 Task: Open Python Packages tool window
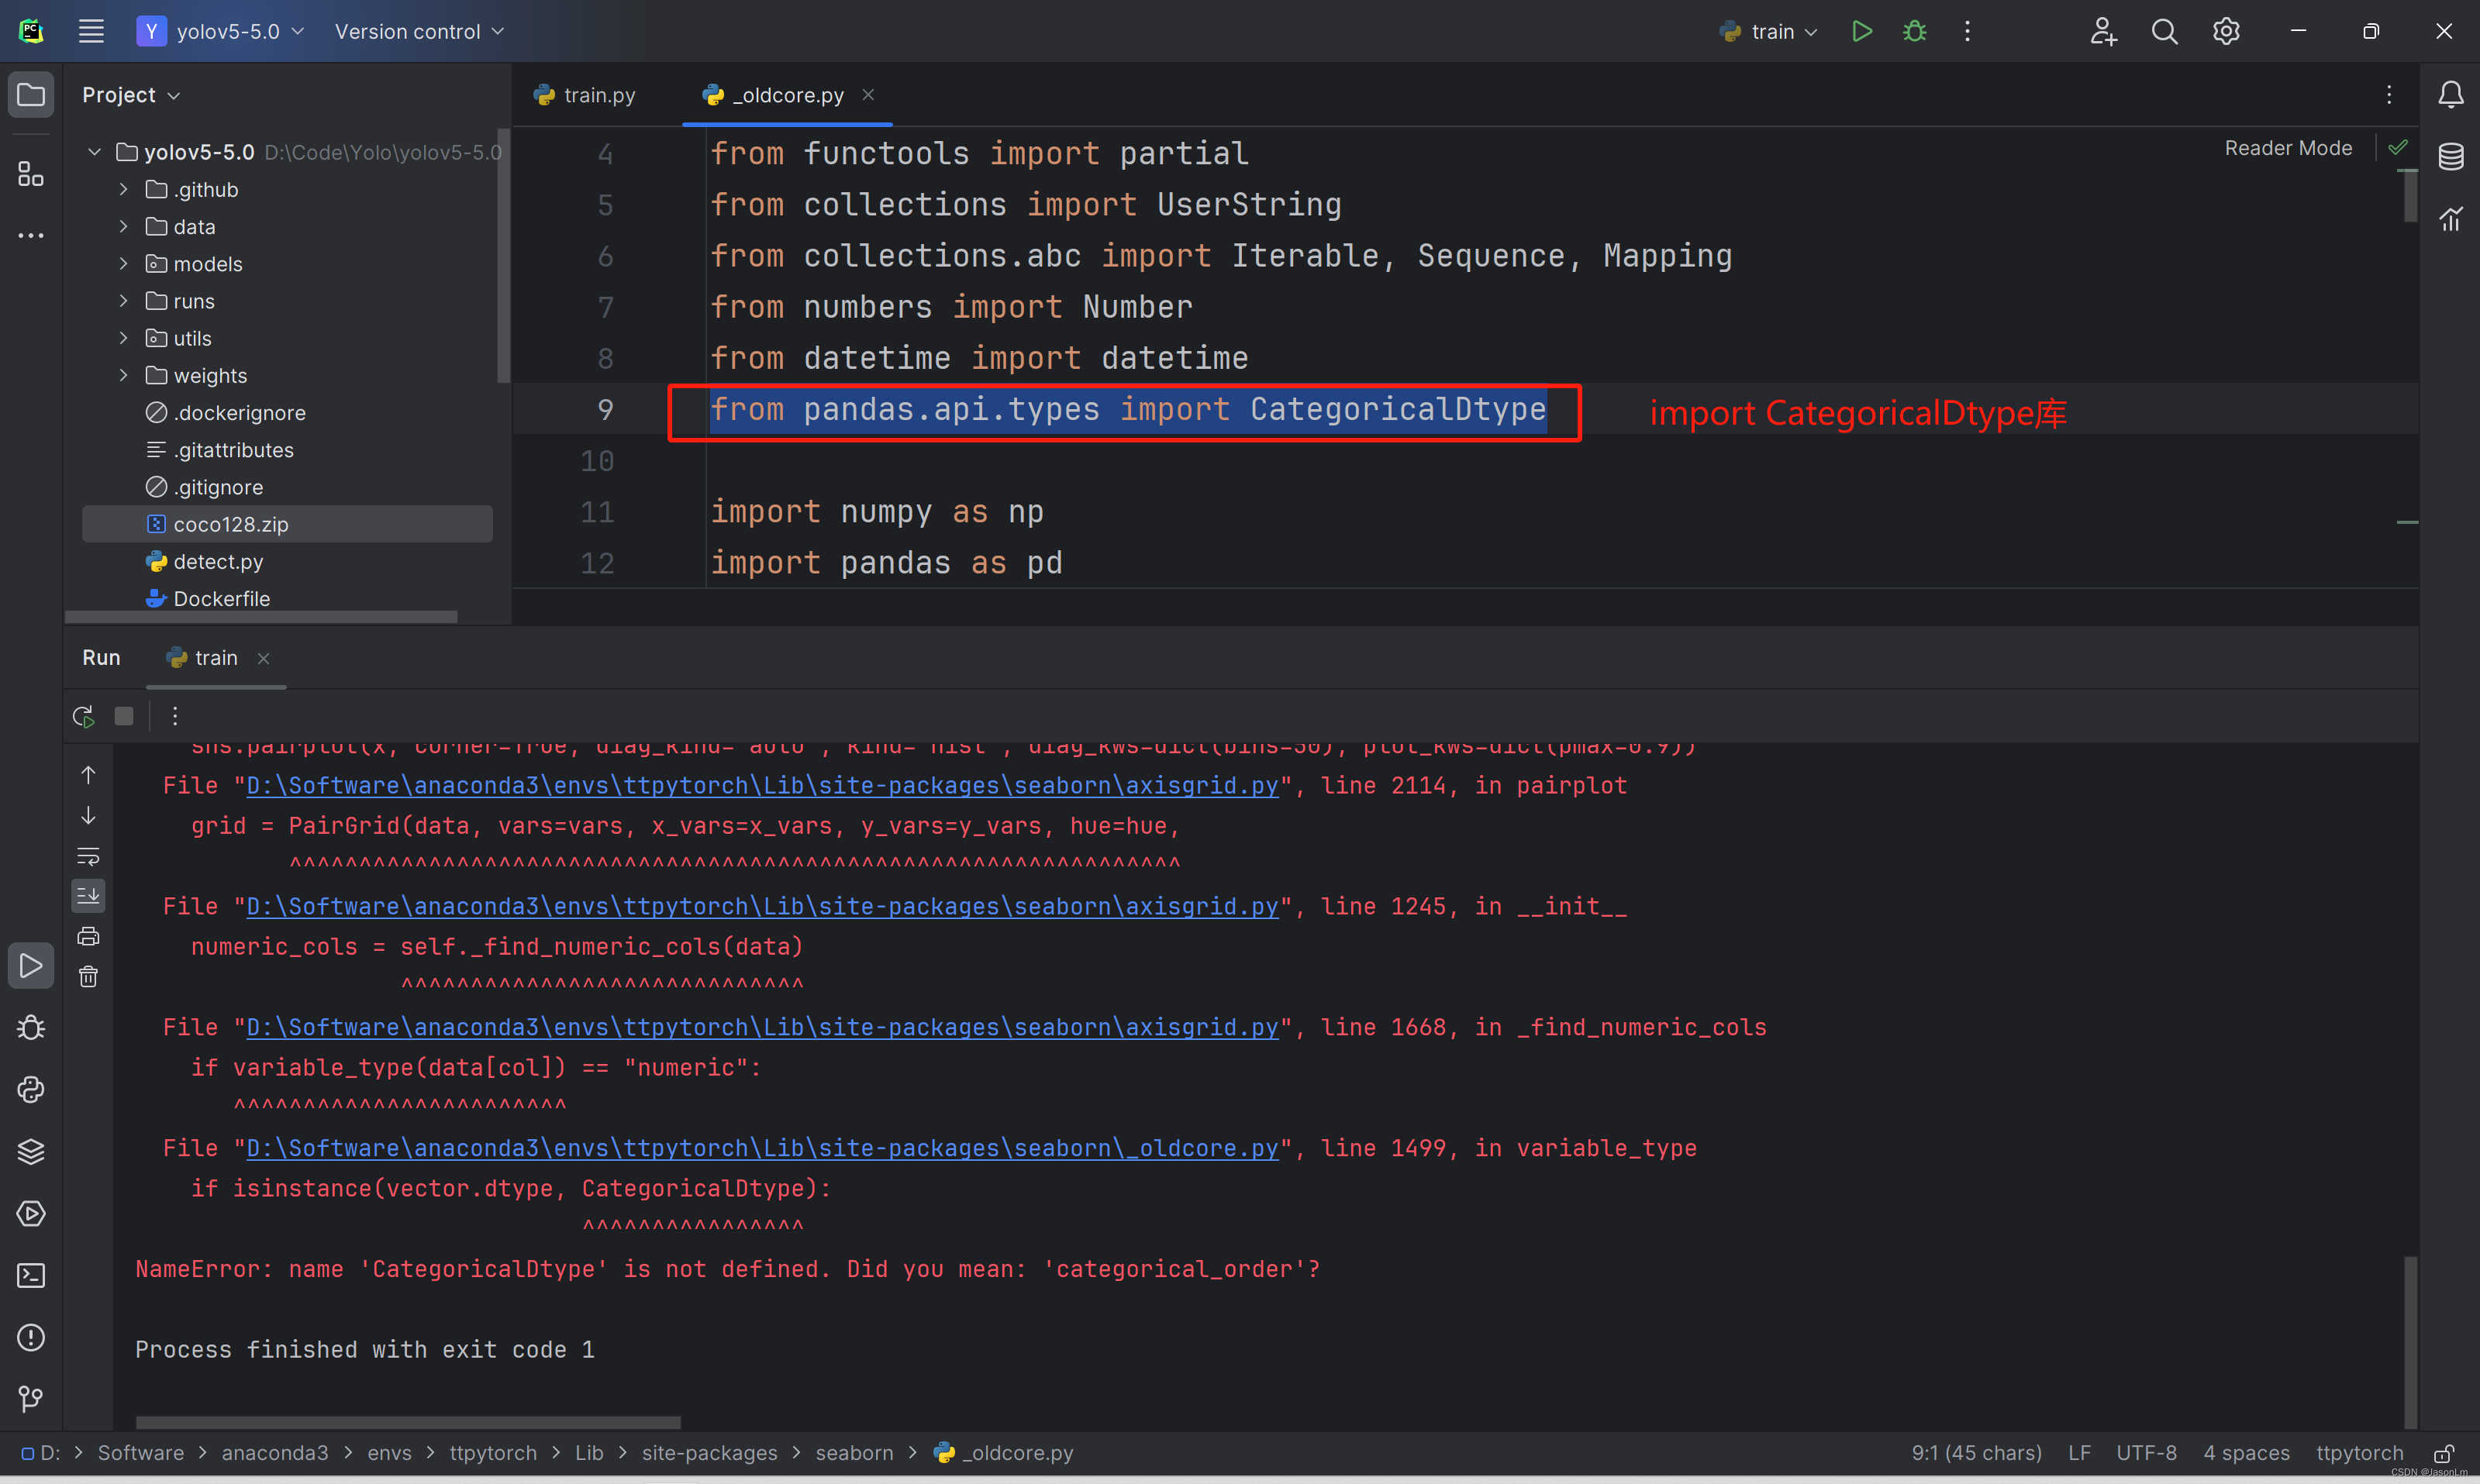(x=31, y=1152)
